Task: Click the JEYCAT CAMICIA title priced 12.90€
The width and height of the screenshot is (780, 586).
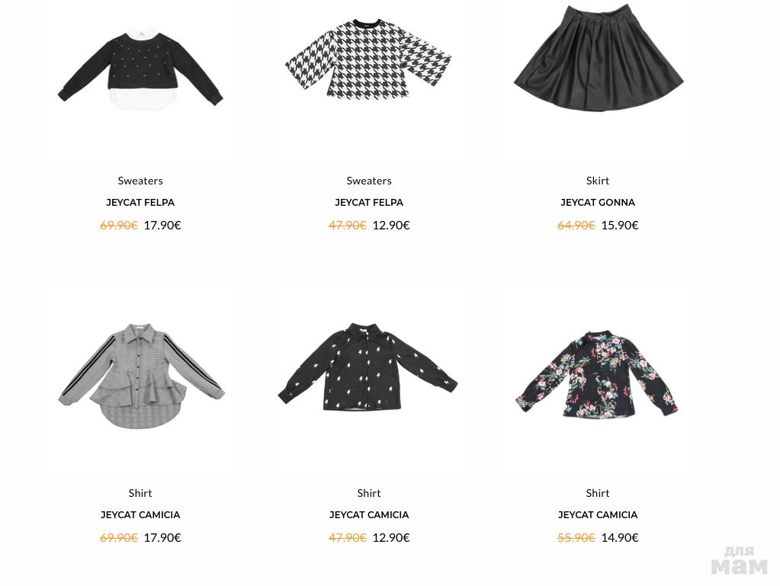Action: pyautogui.click(x=368, y=515)
